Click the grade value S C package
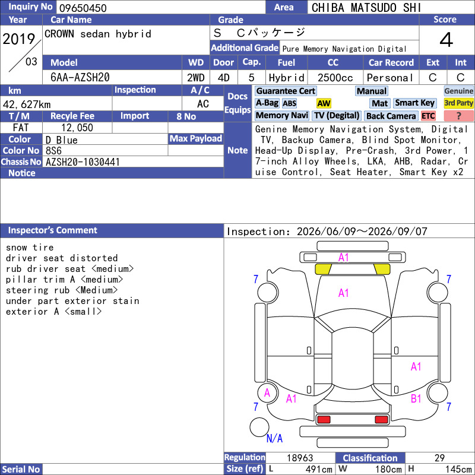 coord(259,33)
